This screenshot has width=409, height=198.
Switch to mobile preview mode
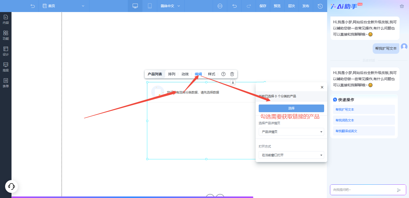(150, 6)
